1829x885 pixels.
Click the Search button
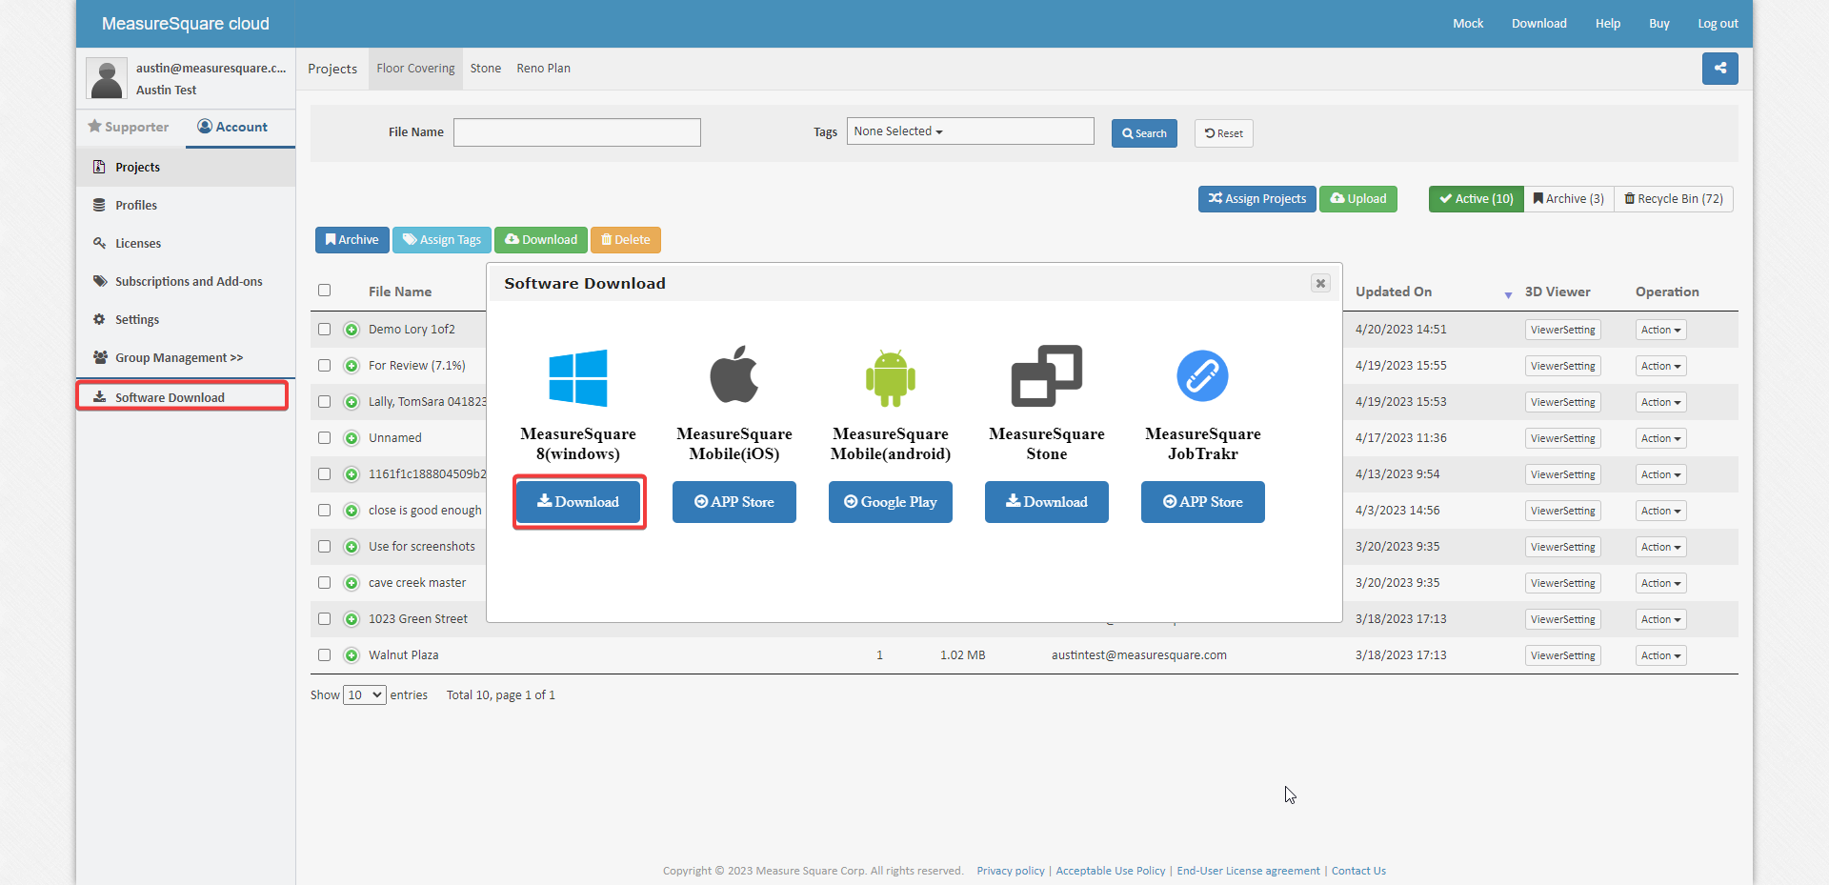click(x=1144, y=133)
